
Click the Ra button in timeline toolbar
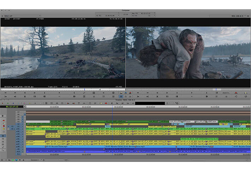pos(117,103)
